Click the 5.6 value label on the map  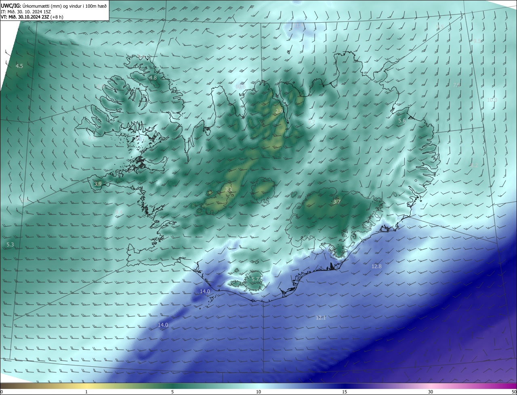point(401,121)
